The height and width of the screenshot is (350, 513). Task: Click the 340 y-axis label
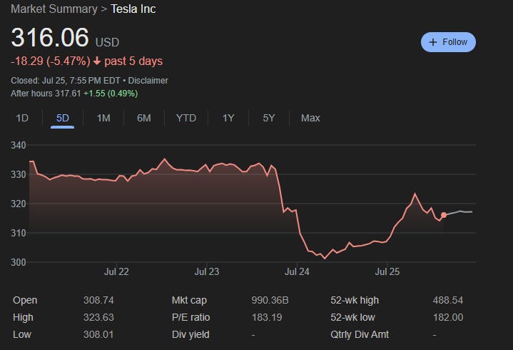coord(19,145)
